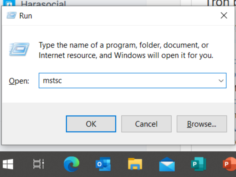This screenshot has height=177, width=236.
Task: Click the Open: label
Action: tap(19, 81)
